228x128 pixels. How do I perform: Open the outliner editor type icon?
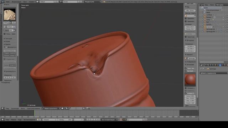point(202,5)
